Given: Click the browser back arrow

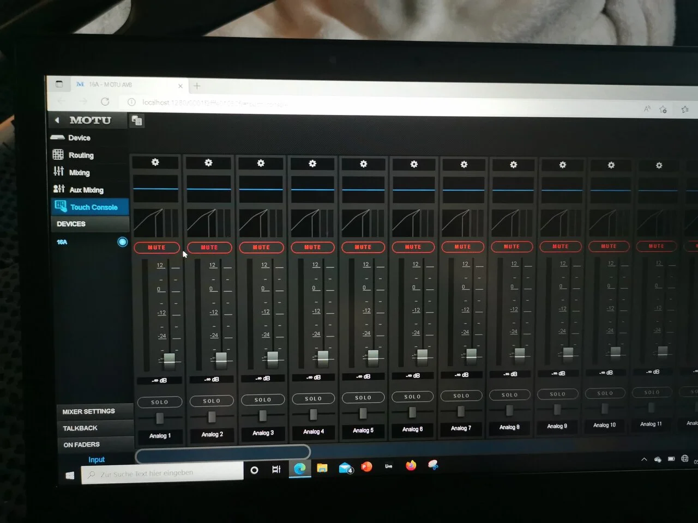Looking at the screenshot, I should click(x=61, y=101).
